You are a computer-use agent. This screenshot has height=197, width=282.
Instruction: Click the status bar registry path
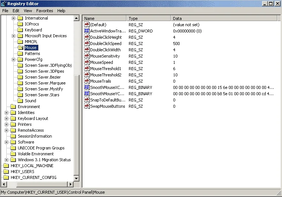(x=53, y=192)
